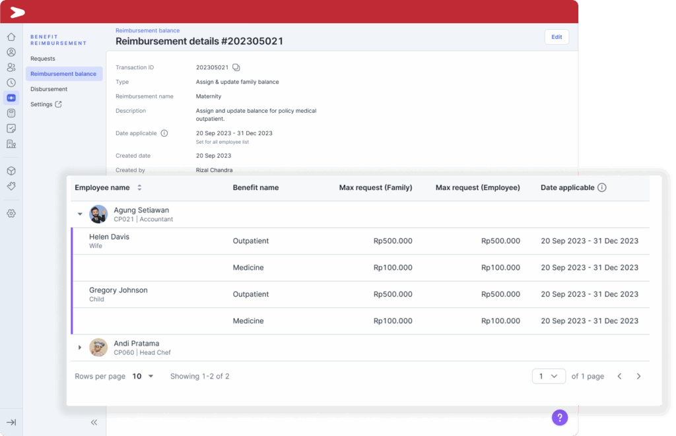The image size is (676, 436).
Task: Click the name Helen Davis
Action: (x=109, y=237)
